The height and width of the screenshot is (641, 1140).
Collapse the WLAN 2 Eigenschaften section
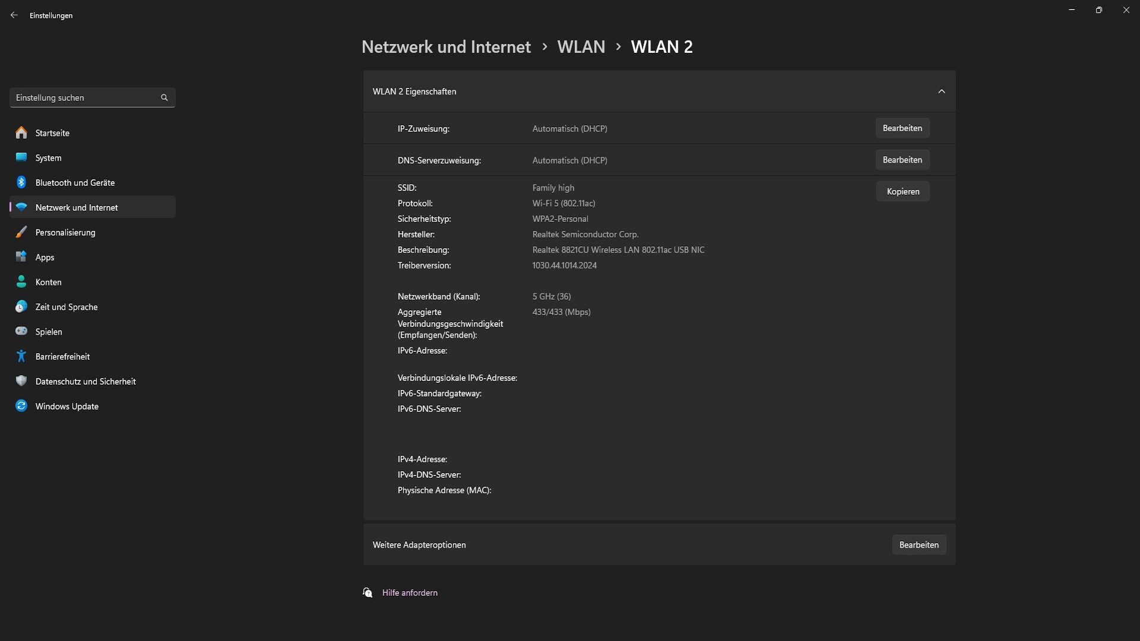click(941, 91)
